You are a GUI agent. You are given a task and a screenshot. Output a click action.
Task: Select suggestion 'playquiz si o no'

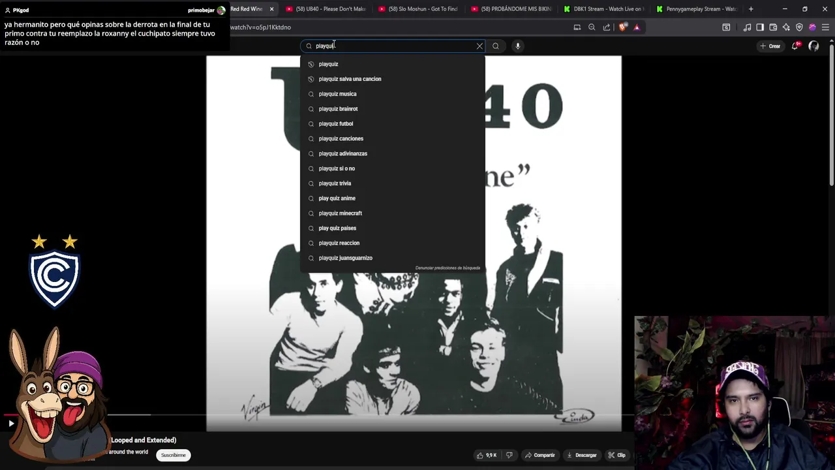point(393,168)
